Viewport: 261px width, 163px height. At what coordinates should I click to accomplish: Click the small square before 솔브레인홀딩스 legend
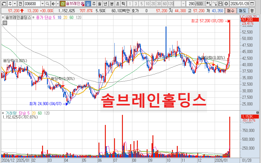[3, 17]
